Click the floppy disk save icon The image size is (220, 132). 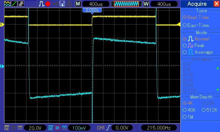coord(62,4)
